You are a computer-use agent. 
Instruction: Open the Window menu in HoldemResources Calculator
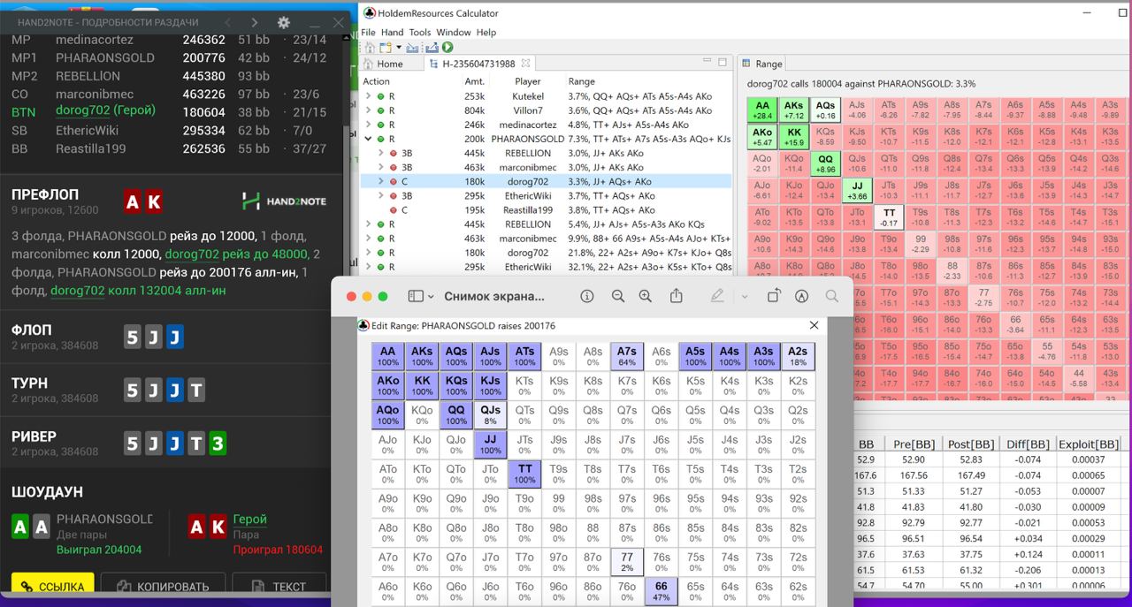(454, 32)
